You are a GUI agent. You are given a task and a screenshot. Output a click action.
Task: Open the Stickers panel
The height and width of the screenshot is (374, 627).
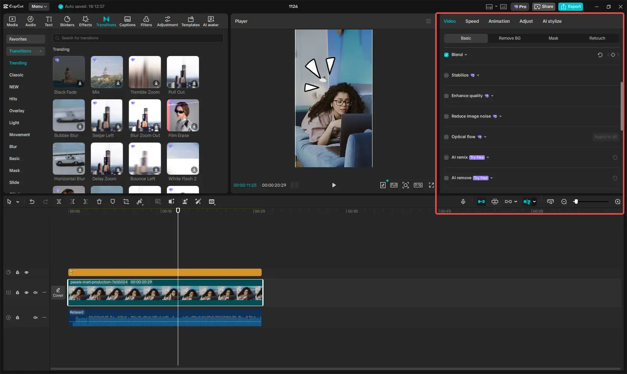pyautogui.click(x=67, y=21)
